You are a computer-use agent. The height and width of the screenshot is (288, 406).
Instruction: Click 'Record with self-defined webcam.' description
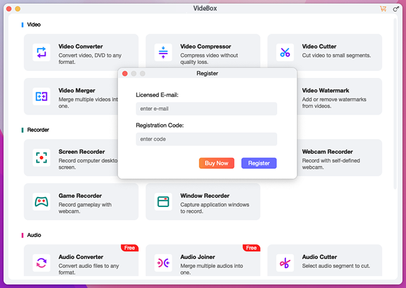point(331,164)
